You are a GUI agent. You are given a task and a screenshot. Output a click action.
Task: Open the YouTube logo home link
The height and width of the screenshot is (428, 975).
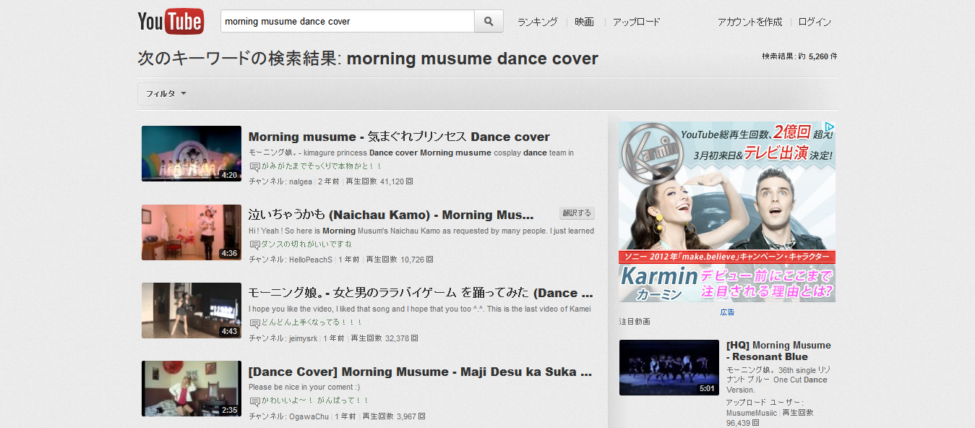pos(171,21)
